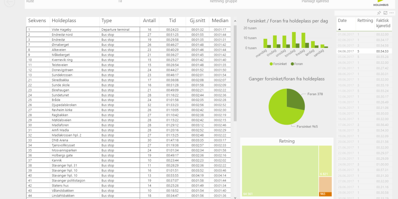Click the Holbergs gate cell
398x199 pixels.
[75, 155]
